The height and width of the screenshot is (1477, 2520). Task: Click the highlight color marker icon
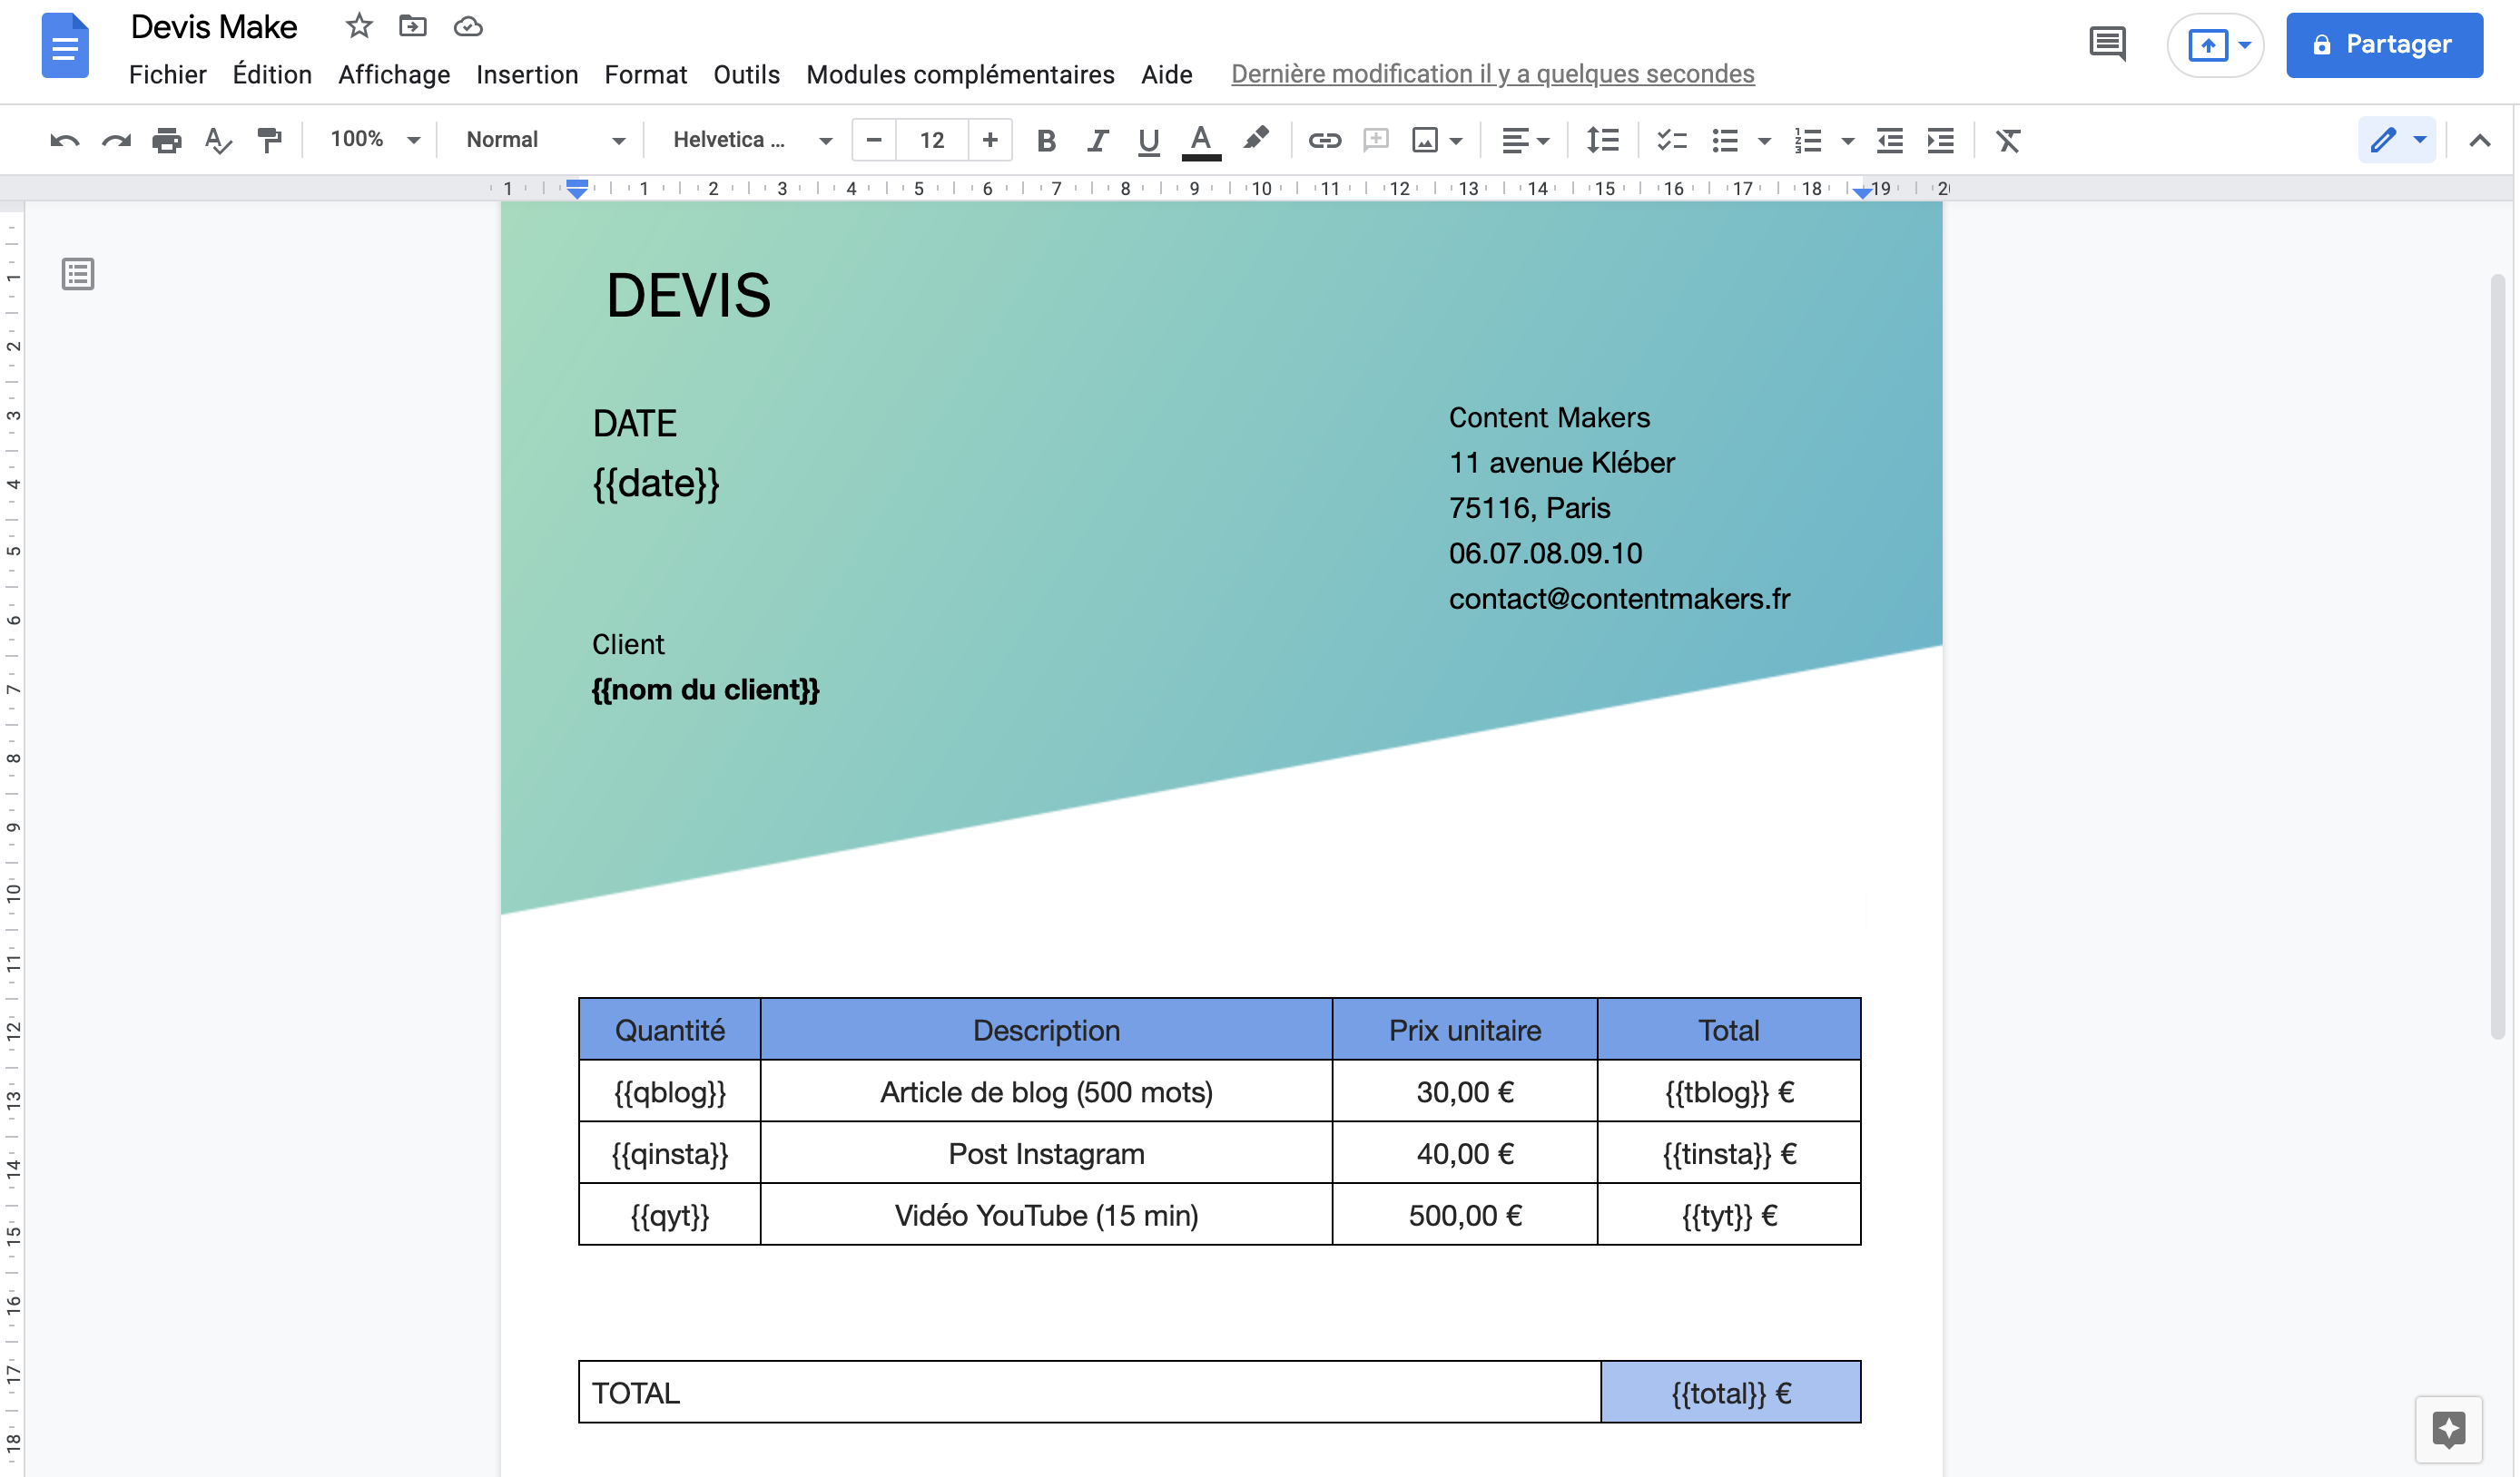coord(1256,139)
